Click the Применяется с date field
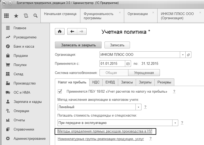This screenshot has width=204, height=145. tap(112, 64)
